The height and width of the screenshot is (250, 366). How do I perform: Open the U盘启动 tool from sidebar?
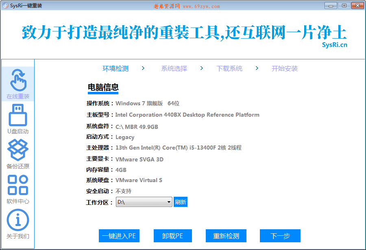[x=18, y=117]
